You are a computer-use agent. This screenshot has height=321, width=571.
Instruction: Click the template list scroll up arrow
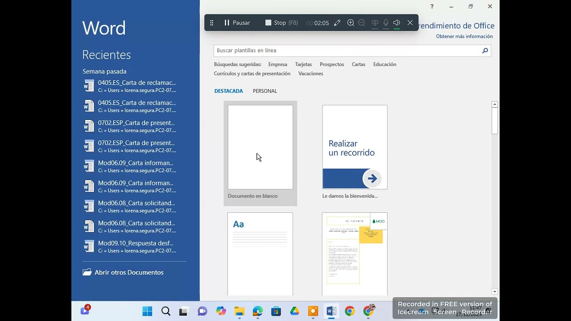coord(495,104)
